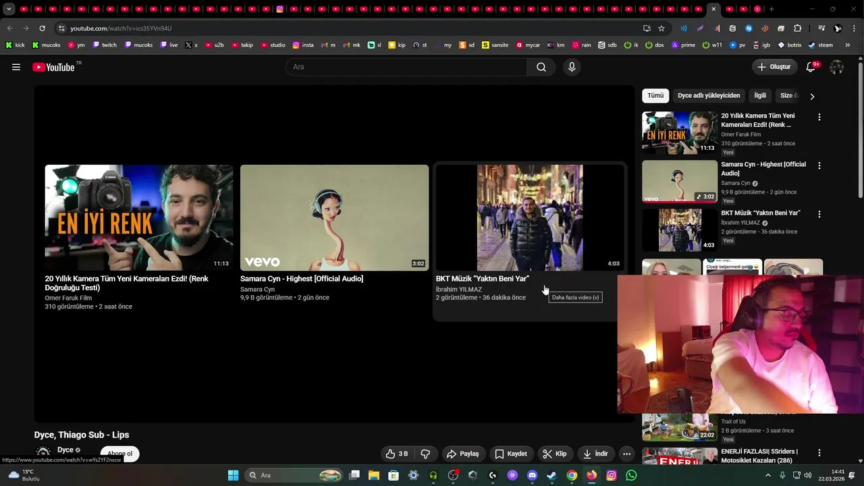Open the Dyce channel name link
The width and height of the screenshot is (864, 486).
coord(65,450)
